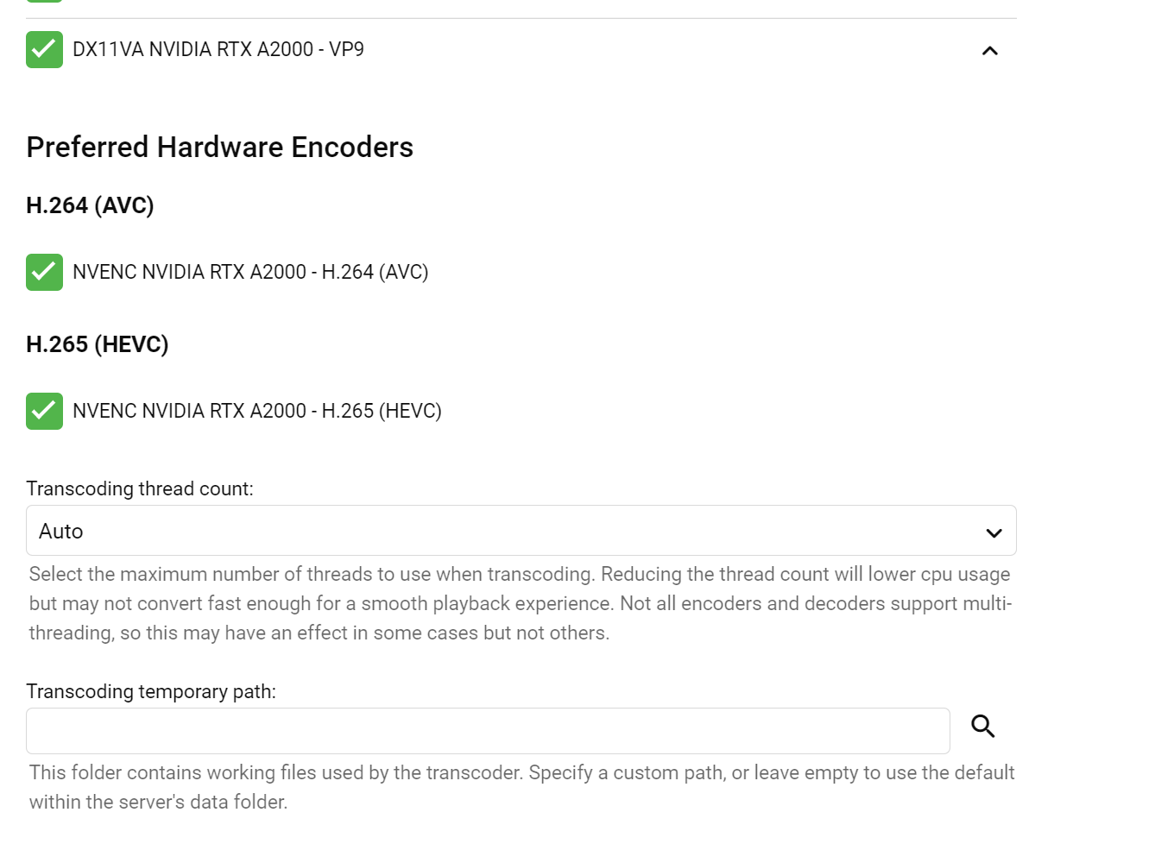The image size is (1174, 844).
Task: Click the thread count help description text
Action: (x=520, y=603)
